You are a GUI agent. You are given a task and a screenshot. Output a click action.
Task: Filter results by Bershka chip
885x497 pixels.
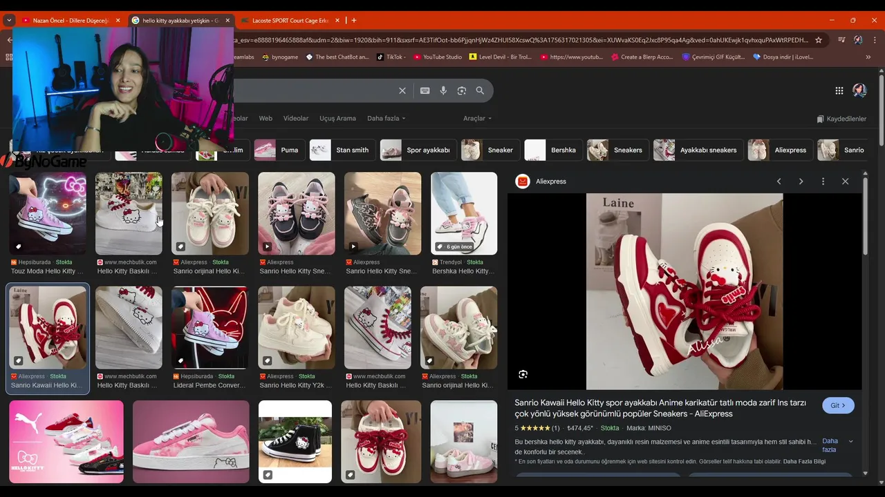click(553, 150)
